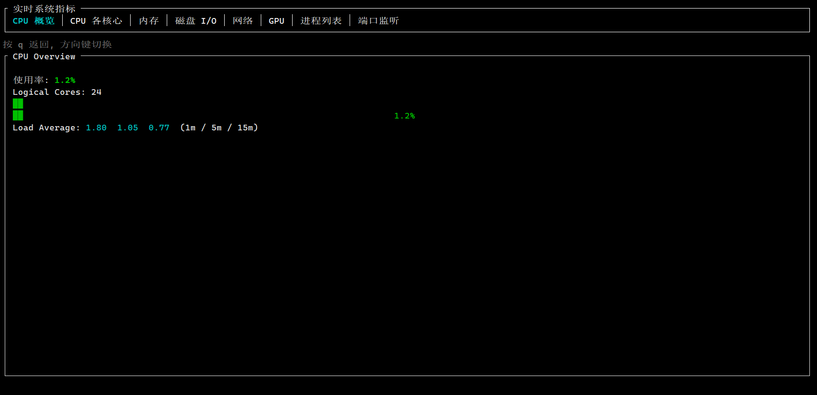Click the CPU Overview panel title
The height and width of the screenshot is (395, 817).
point(44,56)
